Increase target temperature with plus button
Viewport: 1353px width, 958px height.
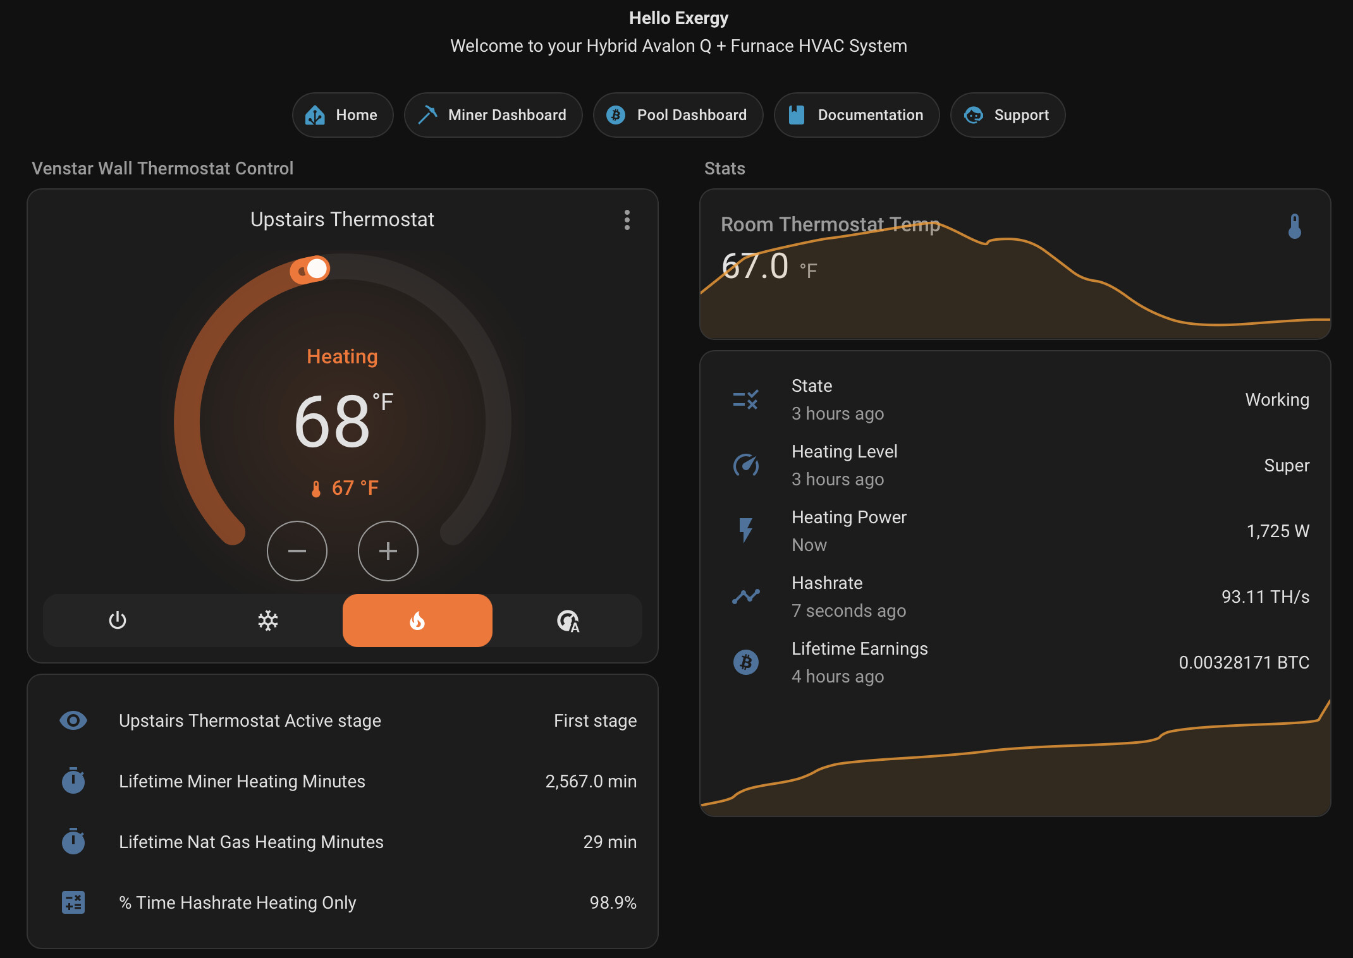coord(388,551)
